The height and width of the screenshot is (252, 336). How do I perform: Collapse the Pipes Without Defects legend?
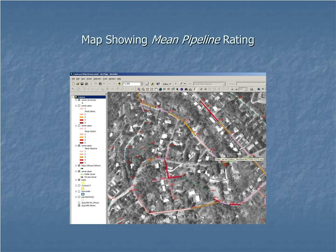tap(76, 166)
